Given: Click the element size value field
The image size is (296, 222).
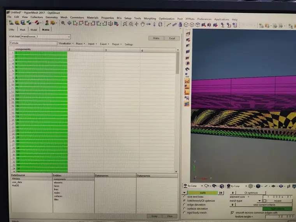Looking at the screenshot, I should point(278,197).
